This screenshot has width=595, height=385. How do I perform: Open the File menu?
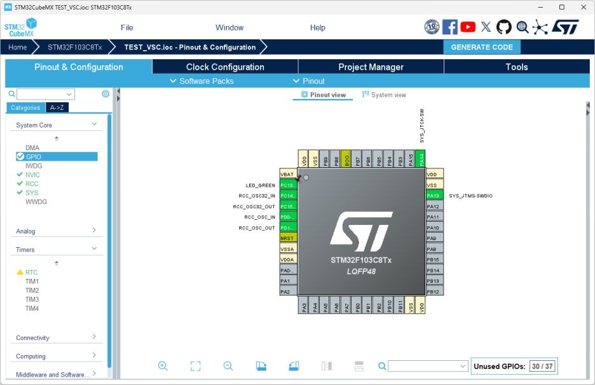127,28
